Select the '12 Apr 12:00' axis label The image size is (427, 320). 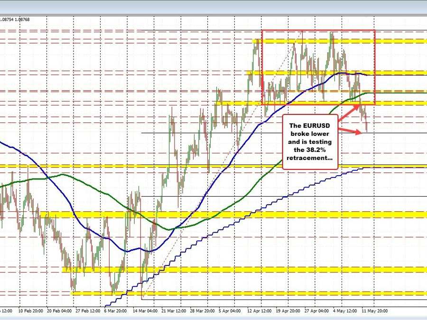click(259, 311)
